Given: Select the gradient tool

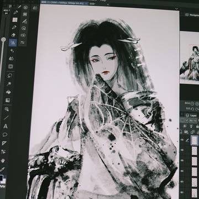Looking at the screenshot, I should pos(8,100).
